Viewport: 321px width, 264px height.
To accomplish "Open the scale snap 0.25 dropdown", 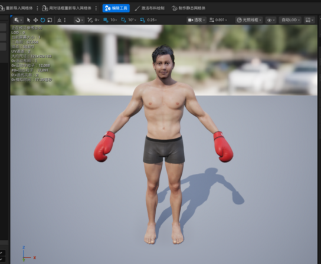I will pos(152,20).
